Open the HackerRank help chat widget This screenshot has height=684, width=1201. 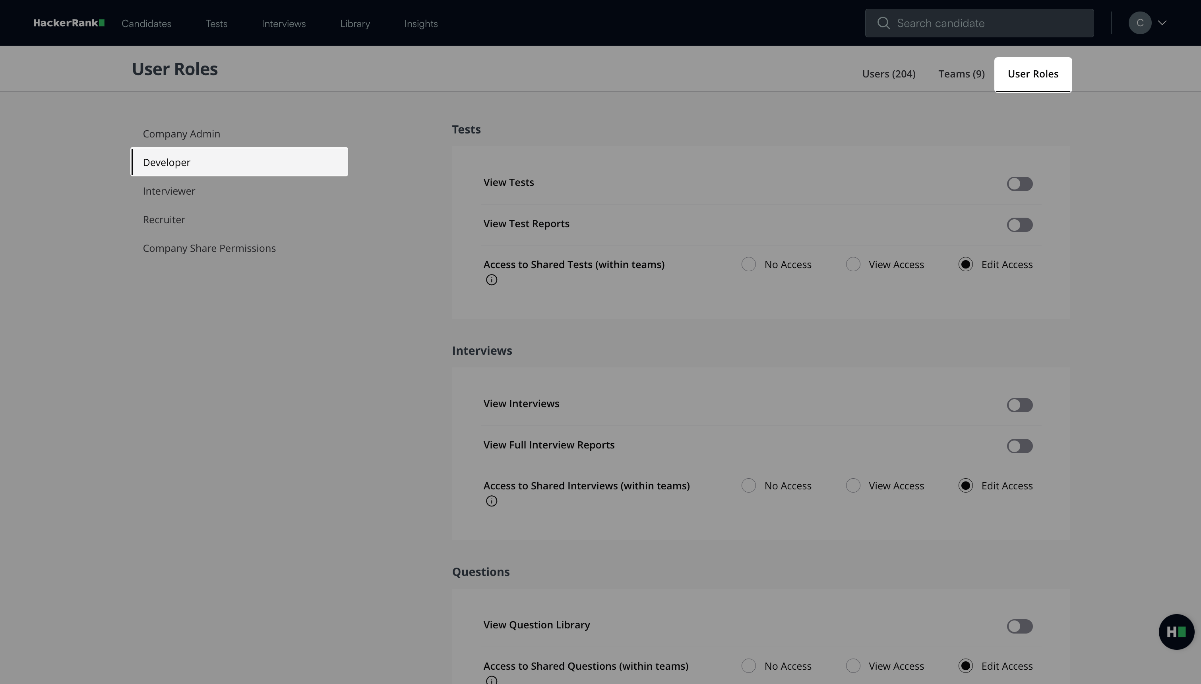coord(1176,632)
